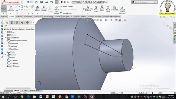Switch to the Features tab
The width and height of the screenshot is (176, 99).
click(x=4, y=16)
